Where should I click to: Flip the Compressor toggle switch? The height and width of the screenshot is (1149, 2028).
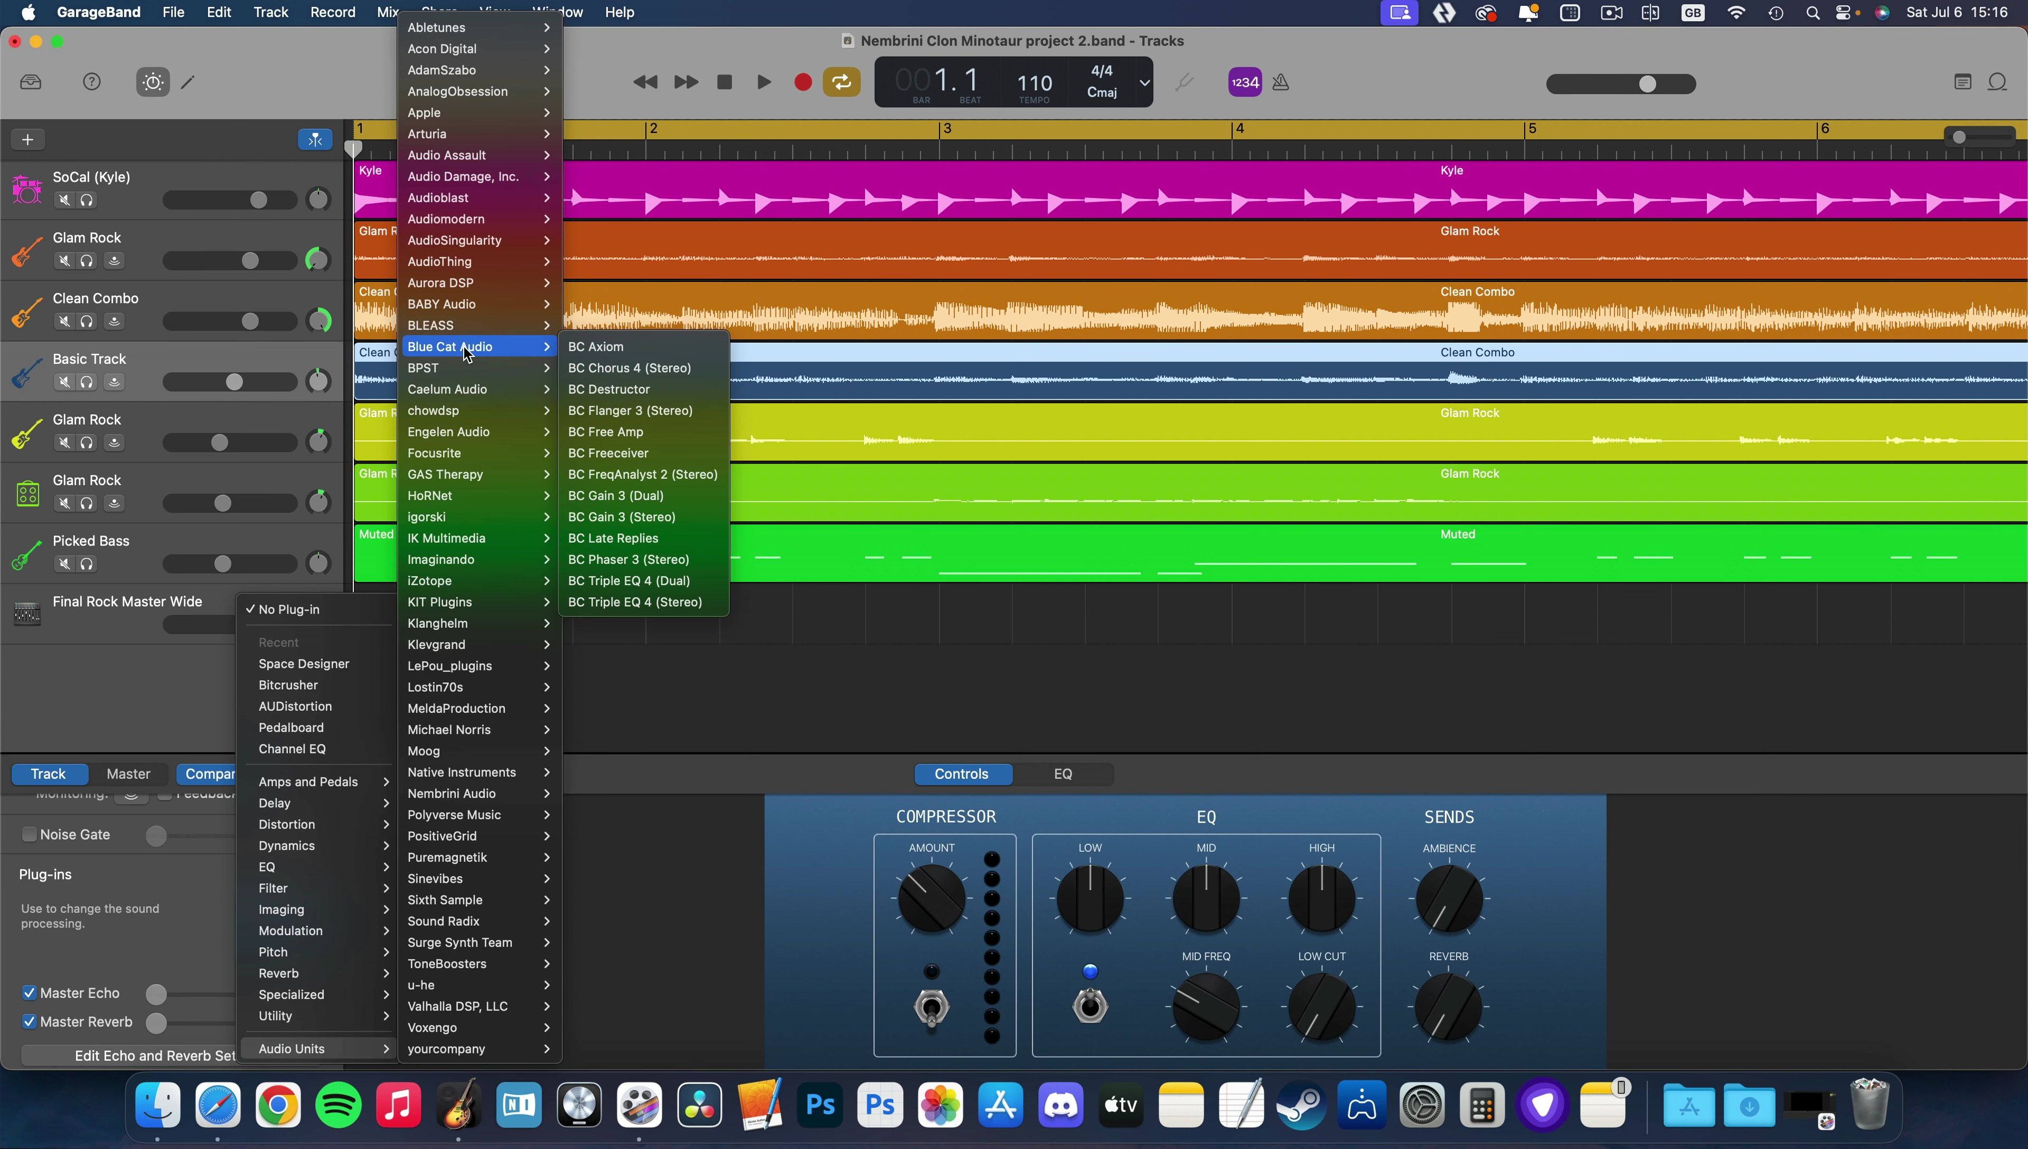click(932, 1009)
